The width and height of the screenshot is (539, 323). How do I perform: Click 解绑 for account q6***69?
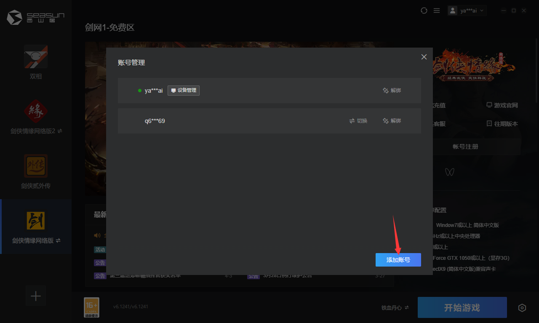[x=392, y=121]
